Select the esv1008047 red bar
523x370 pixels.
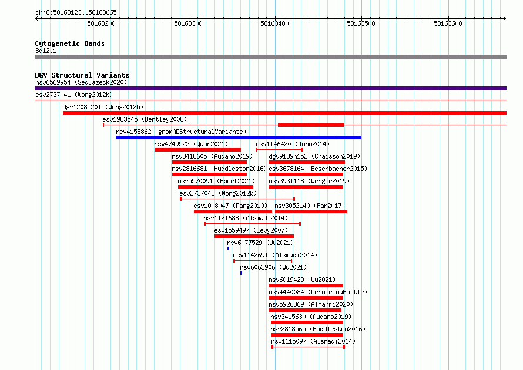(x=233, y=211)
